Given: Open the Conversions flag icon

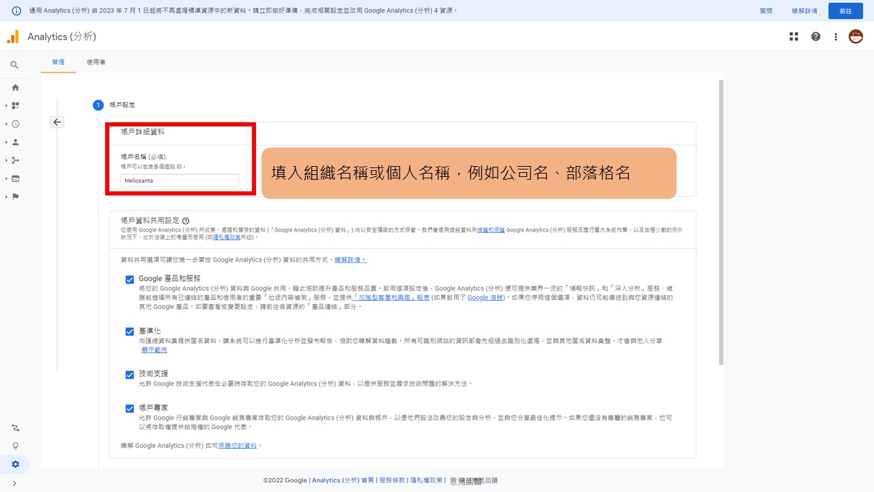Looking at the screenshot, I should point(15,197).
